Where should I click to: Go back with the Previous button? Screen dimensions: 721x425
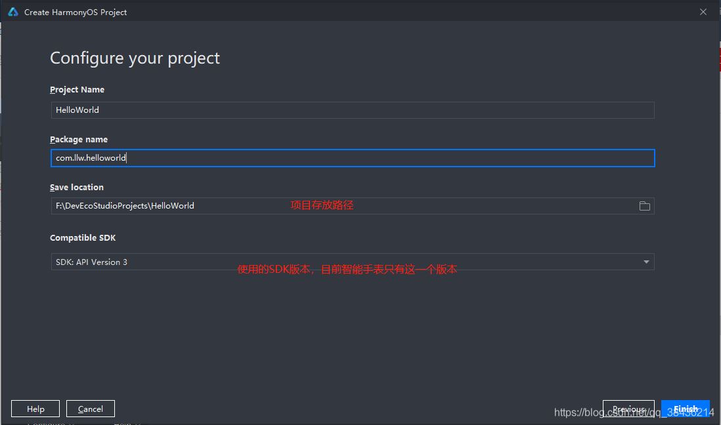coord(628,409)
